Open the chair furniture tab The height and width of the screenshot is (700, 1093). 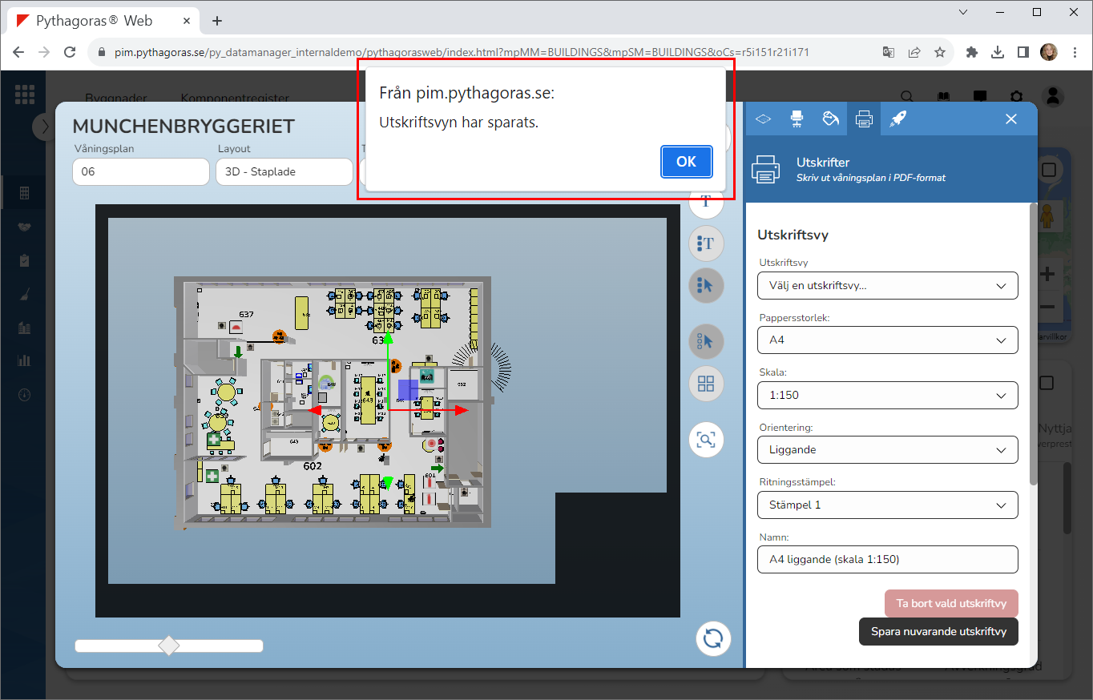point(797,119)
